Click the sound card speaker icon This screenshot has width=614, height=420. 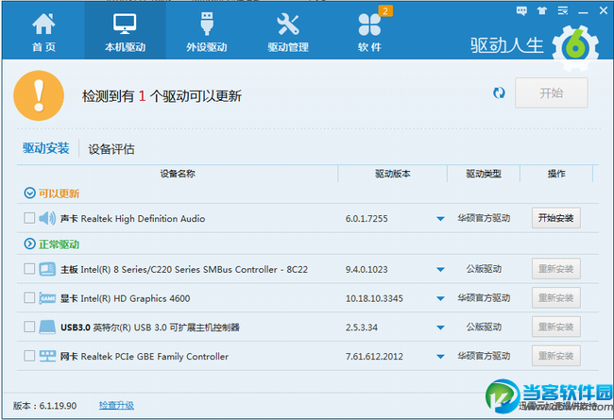[x=47, y=218]
